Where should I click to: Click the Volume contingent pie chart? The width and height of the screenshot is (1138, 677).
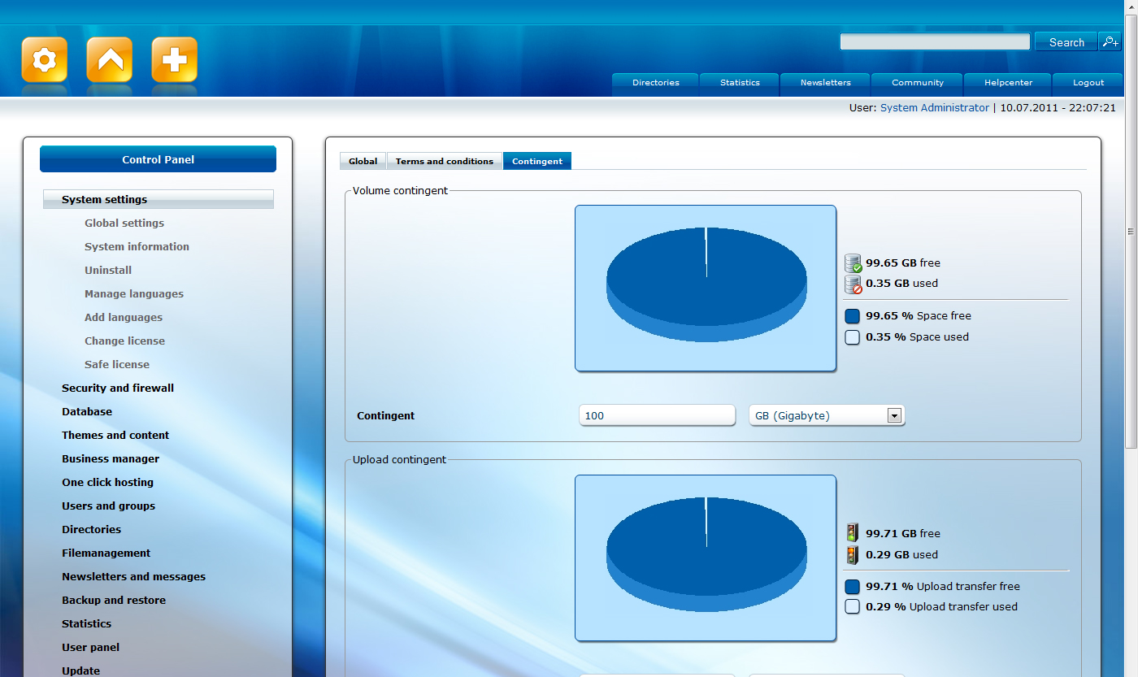(x=706, y=288)
